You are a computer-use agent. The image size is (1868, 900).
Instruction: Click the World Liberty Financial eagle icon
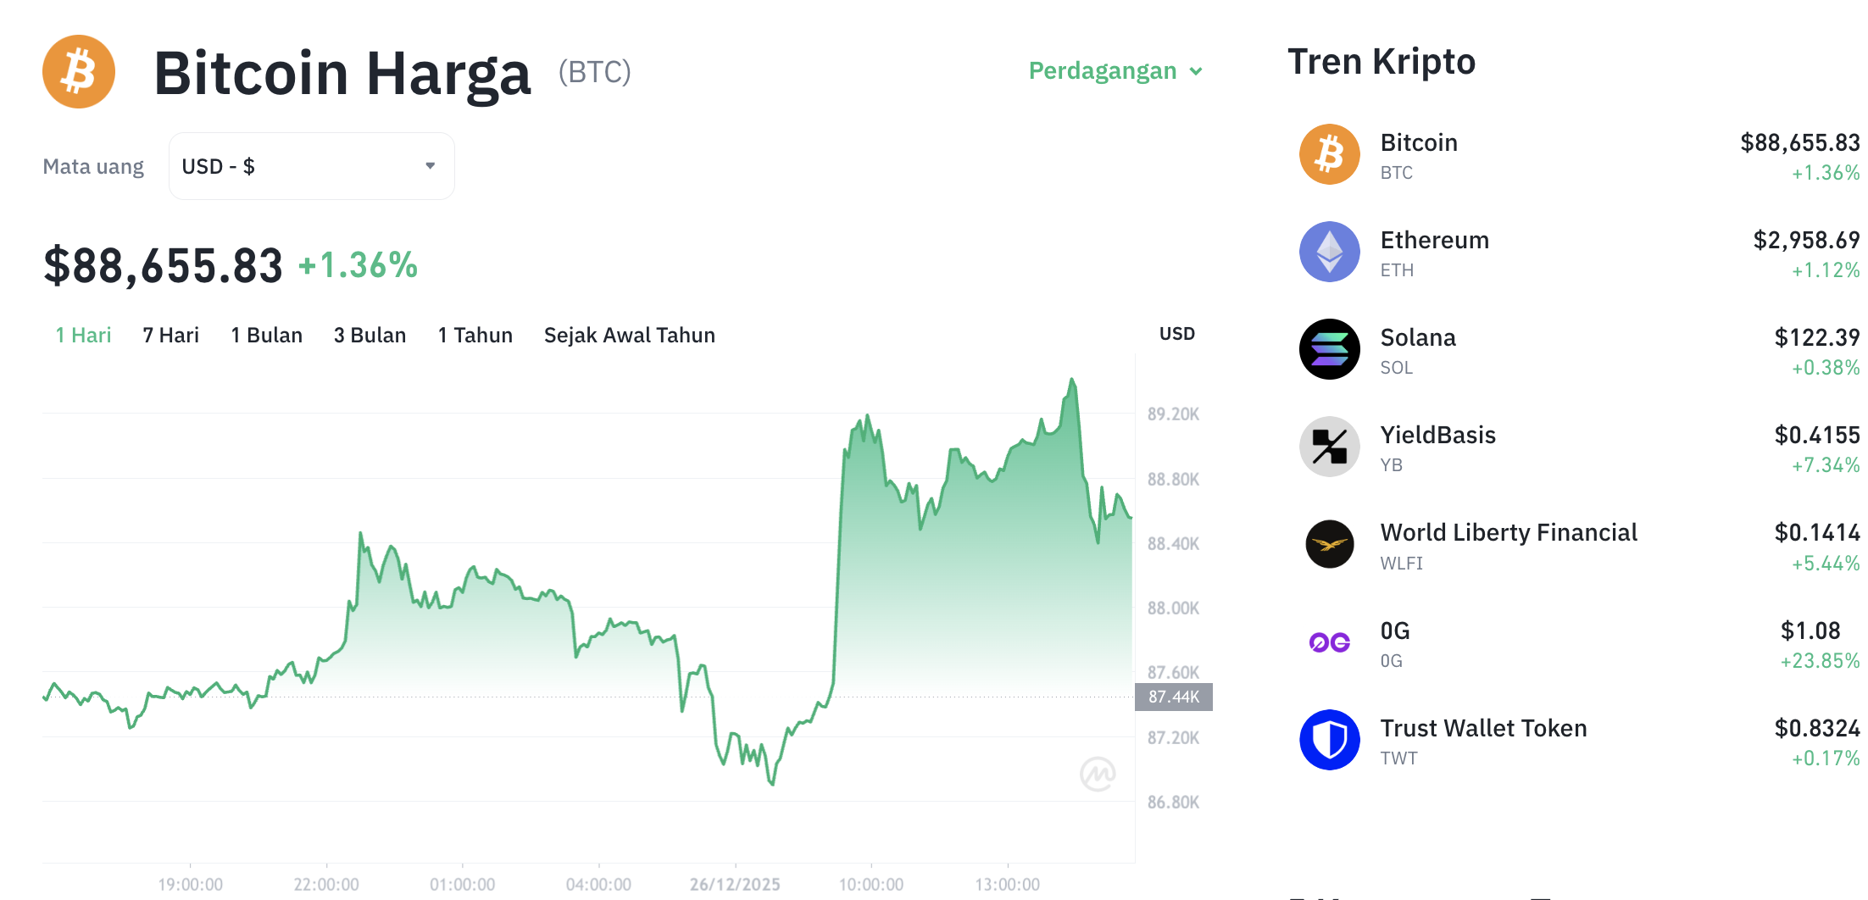coord(1328,544)
